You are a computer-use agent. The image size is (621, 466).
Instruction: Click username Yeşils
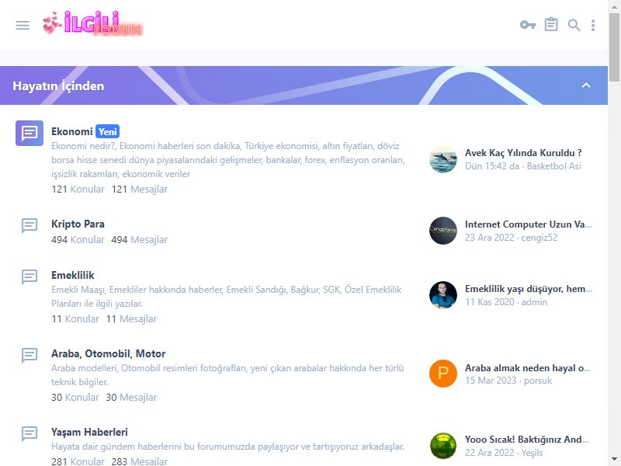click(x=532, y=453)
